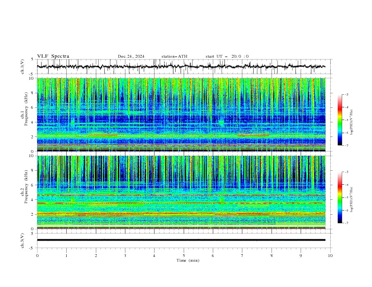Click time-axis tick label "0"
Image resolution: width=372 pixels, height=287 pixels.
(37, 256)
